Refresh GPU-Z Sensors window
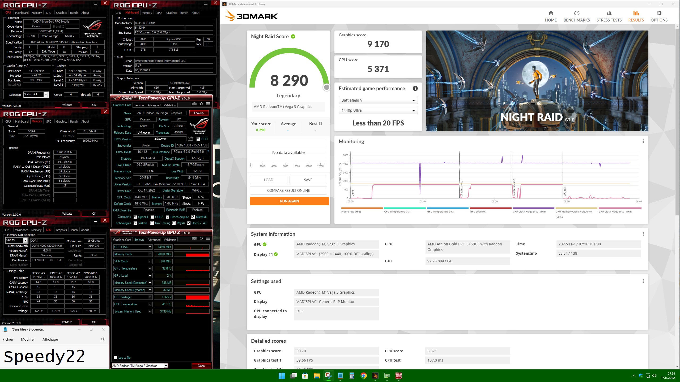Screen dimensions: 680x382 click(x=201, y=238)
